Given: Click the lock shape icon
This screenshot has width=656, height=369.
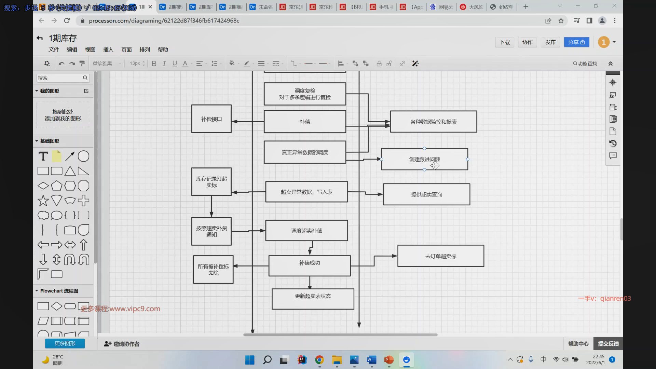Looking at the screenshot, I should coord(379,64).
